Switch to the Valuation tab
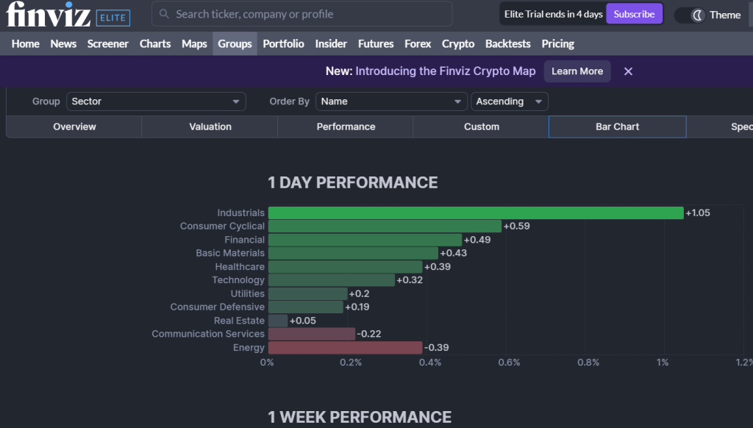Screen dimensions: 753x428 pos(210,126)
